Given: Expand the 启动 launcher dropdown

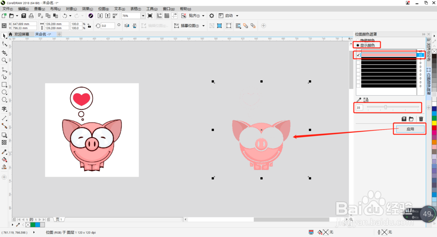Looking at the screenshot, I should click(x=237, y=16).
